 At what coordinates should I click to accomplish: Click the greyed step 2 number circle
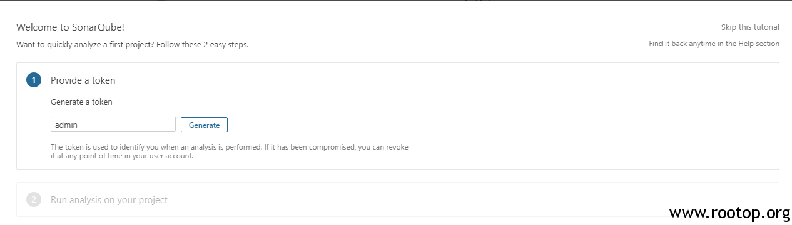[x=34, y=199]
